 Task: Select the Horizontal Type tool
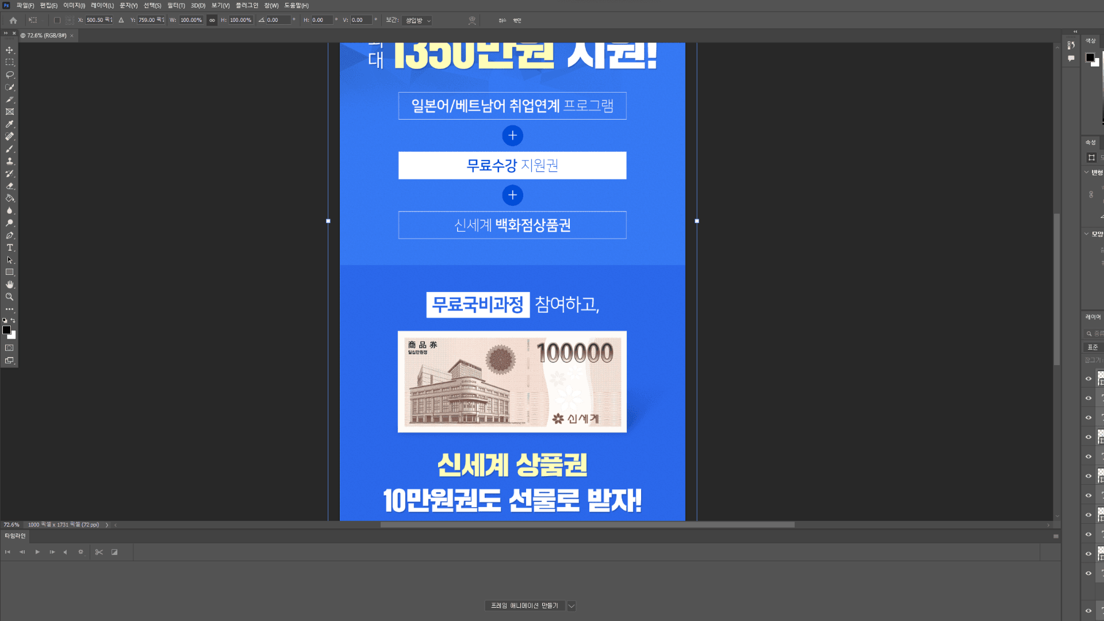pos(9,248)
